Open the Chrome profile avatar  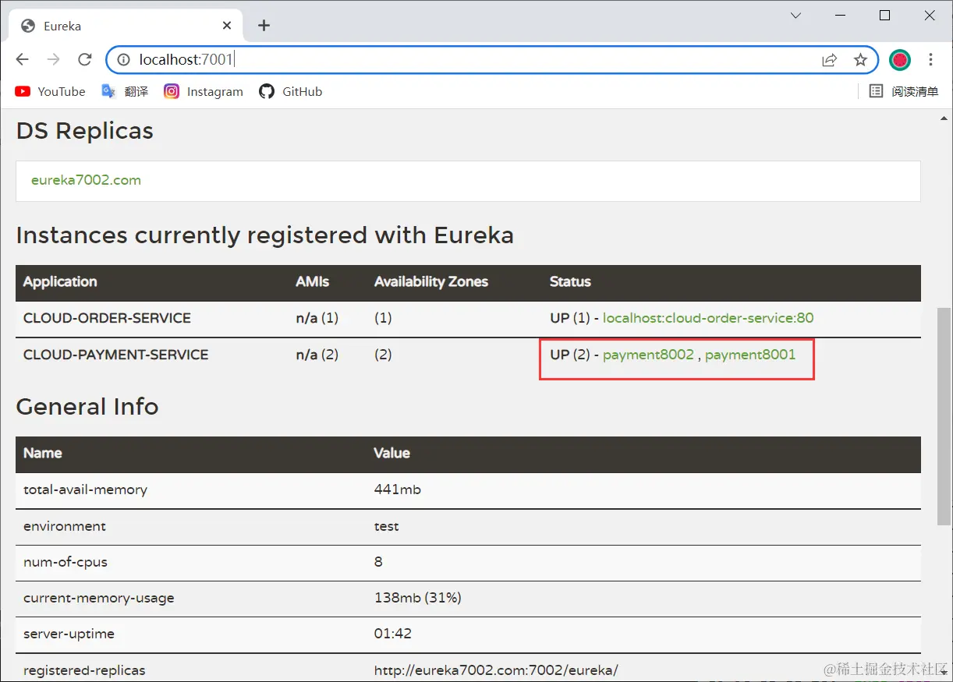point(900,60)
